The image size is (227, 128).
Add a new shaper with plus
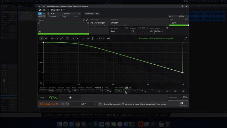(x=70, y=97)
